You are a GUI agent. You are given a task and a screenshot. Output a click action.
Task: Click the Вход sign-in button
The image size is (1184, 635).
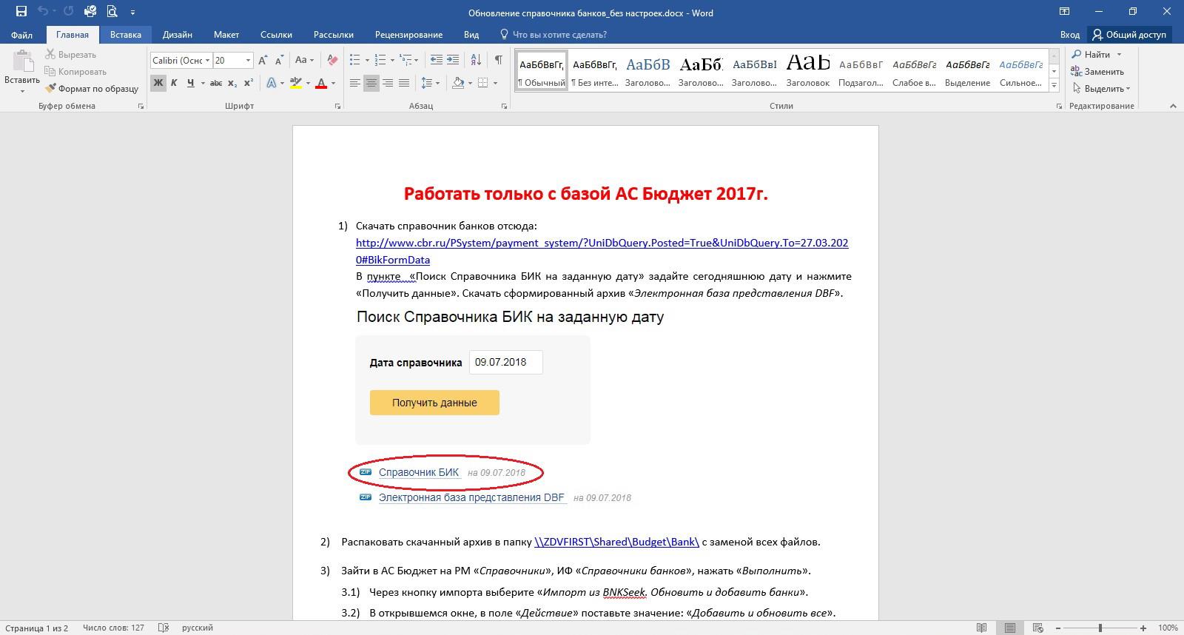click(1069, 35)
